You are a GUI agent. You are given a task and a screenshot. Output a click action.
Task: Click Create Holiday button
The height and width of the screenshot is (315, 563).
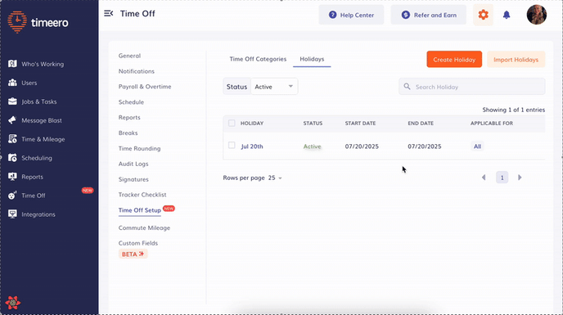coord(454,59)
